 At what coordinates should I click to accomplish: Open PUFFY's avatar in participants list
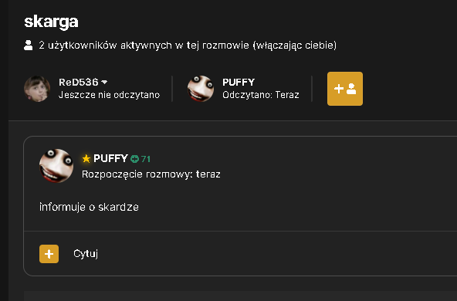pyautogui.click(x=201, y=89)
